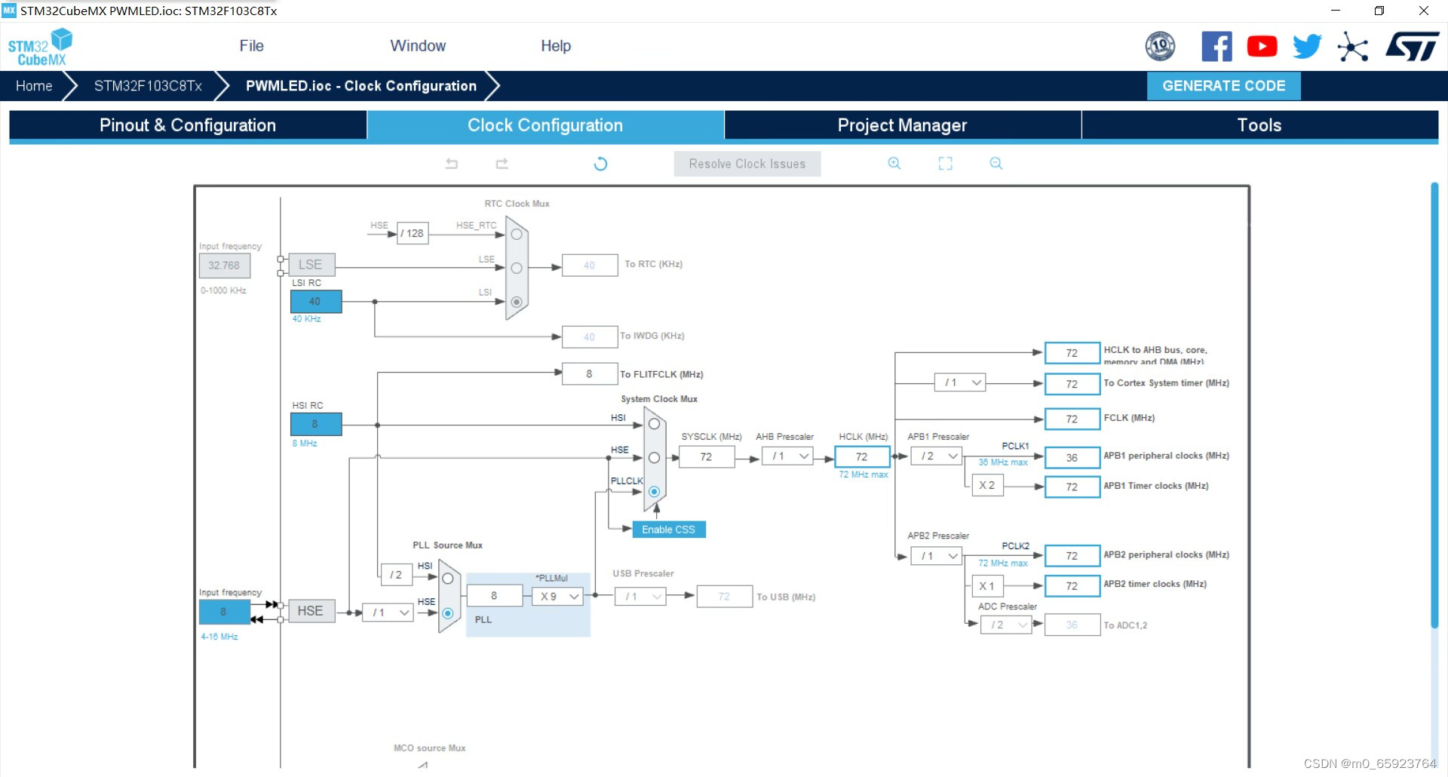1448x777 pixels.
Task: Click the HSE input frequency field
Action: [224, 612]
